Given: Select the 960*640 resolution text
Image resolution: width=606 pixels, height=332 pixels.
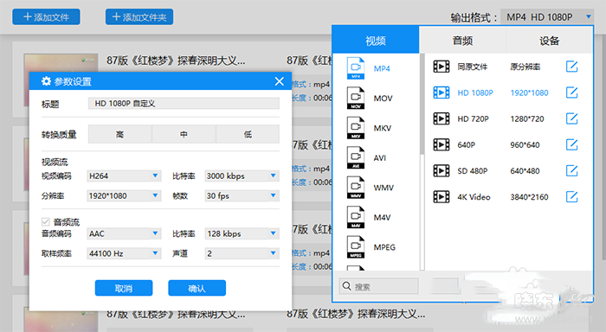Looking at the screenshot, I should [x=525, y=144].
